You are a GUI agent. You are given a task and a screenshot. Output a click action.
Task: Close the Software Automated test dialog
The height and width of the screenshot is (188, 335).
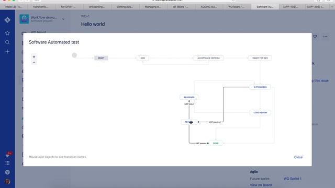tap(298, 157)
